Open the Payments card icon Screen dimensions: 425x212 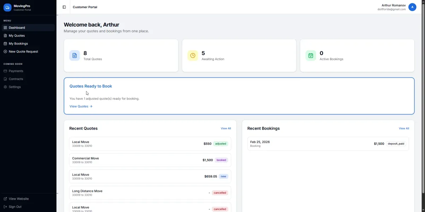tap(5, 71)
